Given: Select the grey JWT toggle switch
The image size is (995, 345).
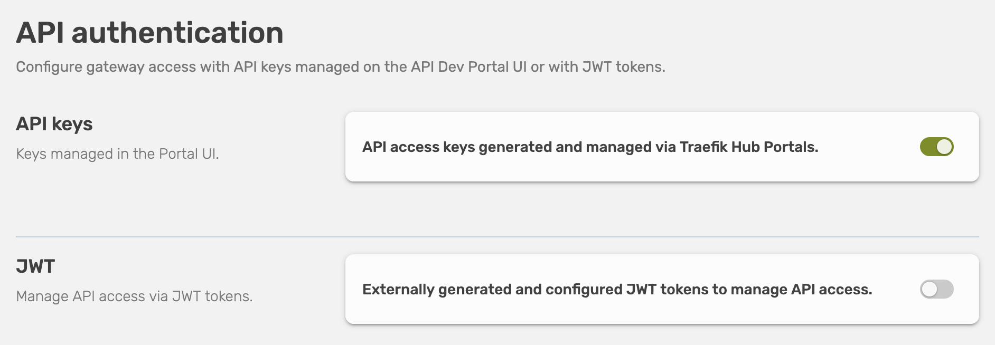Looking at the screenshot, I should point(937,289).
